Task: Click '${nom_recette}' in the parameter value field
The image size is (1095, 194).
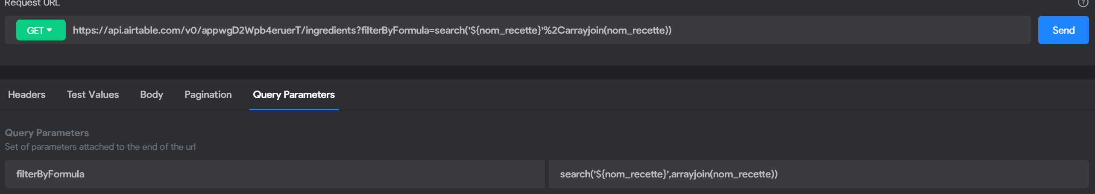Action: pyautogui.click(x=631, y=174)
